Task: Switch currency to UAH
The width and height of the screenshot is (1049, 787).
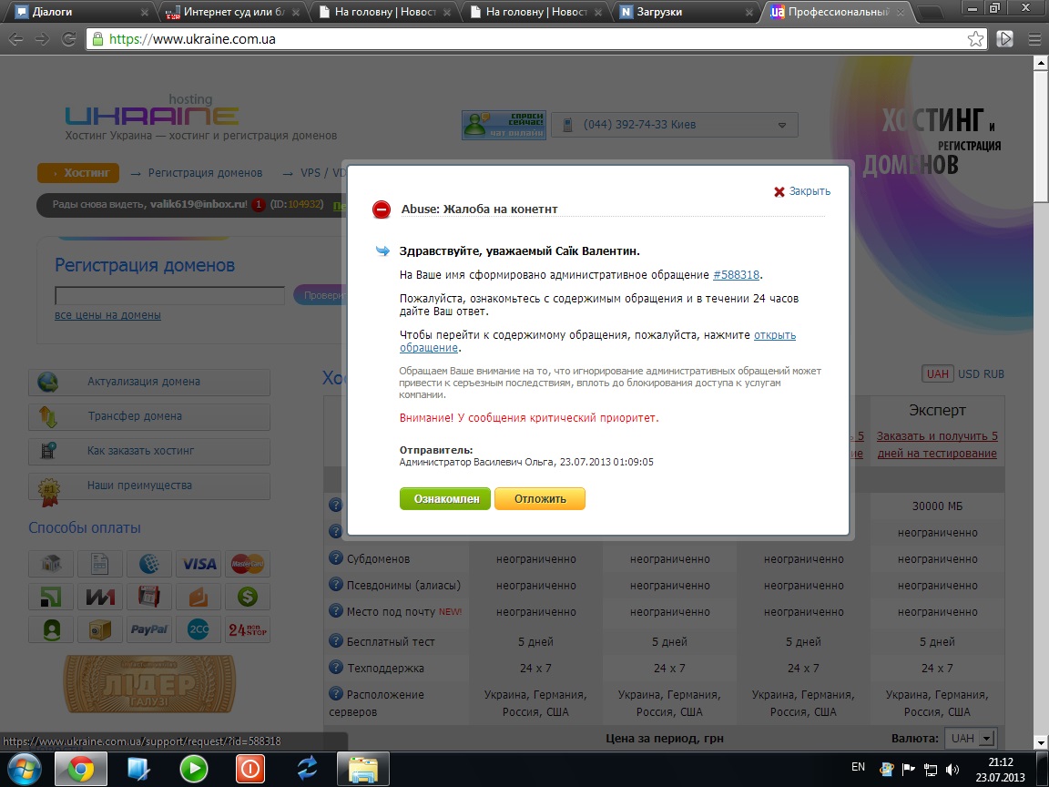Action: (937, 374)
